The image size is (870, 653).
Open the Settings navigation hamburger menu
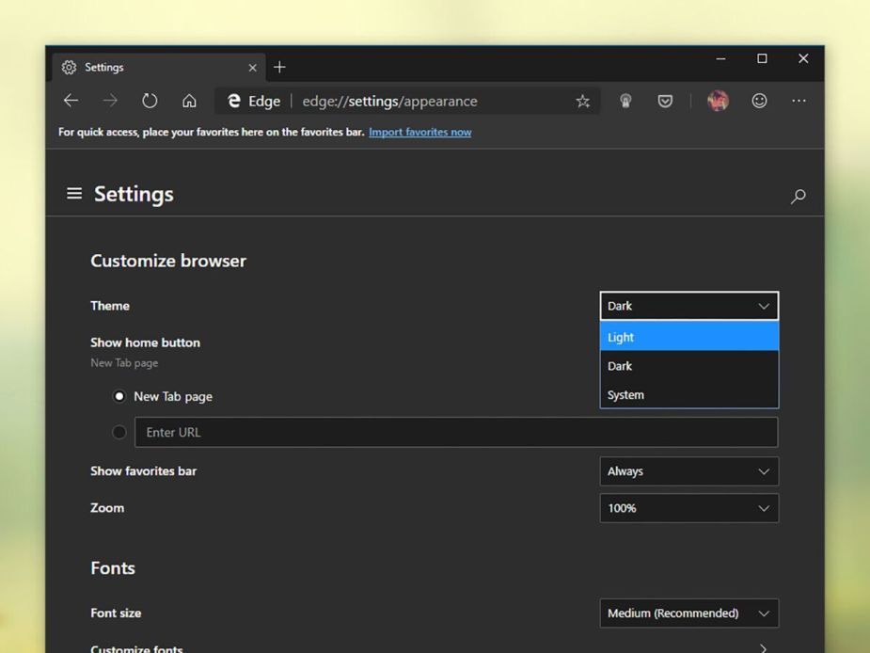pyautogui.click(x=73, y=194)
